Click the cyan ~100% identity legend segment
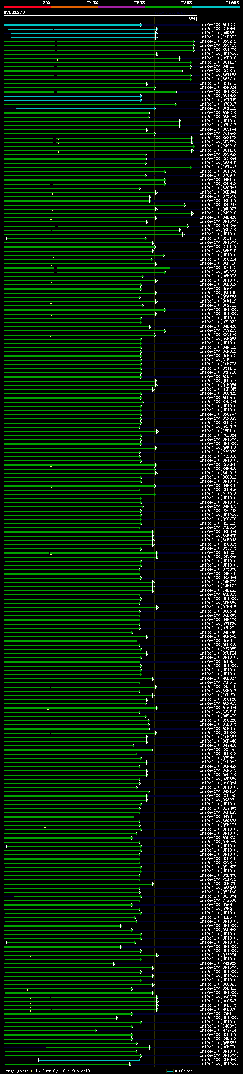 click(216, 7)
